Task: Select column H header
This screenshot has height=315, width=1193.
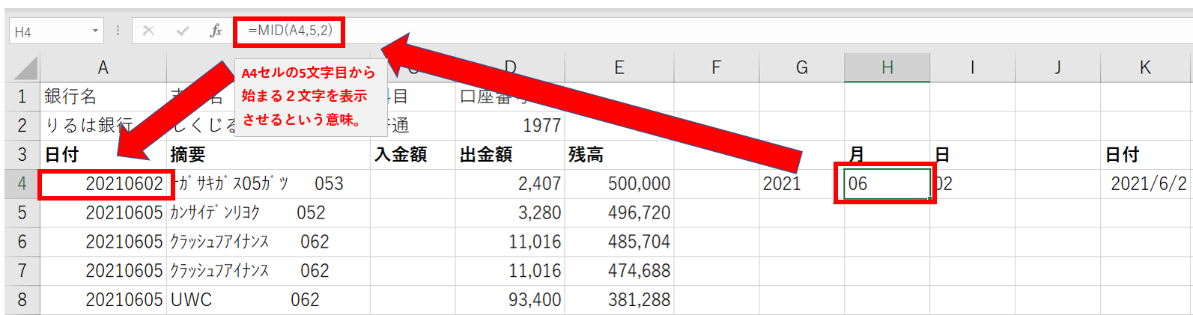Action: click(887, 68)
